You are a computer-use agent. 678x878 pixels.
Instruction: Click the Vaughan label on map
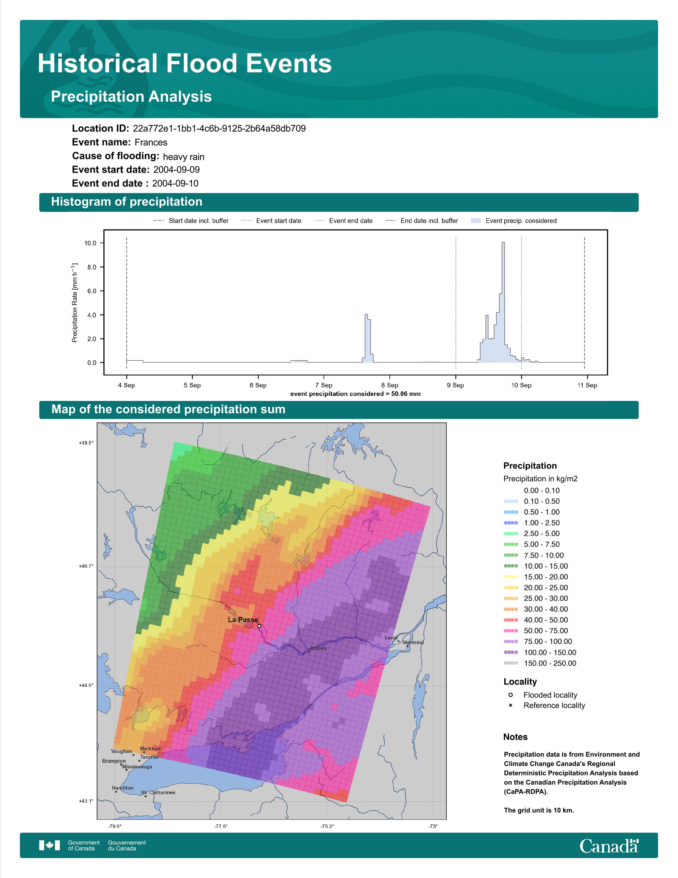121,751
